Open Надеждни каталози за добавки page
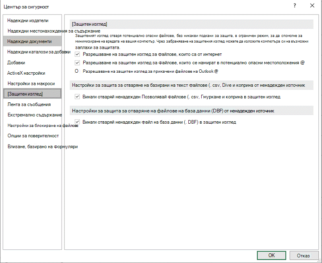 coord(39,52)
